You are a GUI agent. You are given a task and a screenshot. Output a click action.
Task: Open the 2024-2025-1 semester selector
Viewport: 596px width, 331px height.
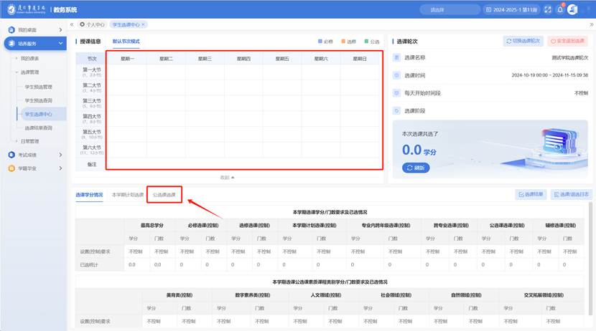(x=511, y=9)
